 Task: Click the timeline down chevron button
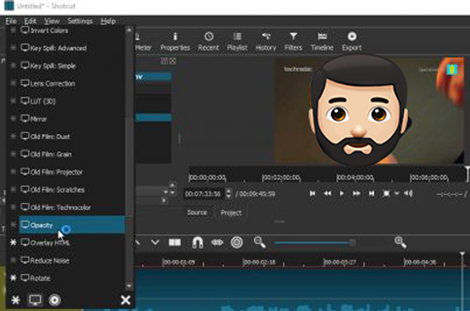[155, 243]
